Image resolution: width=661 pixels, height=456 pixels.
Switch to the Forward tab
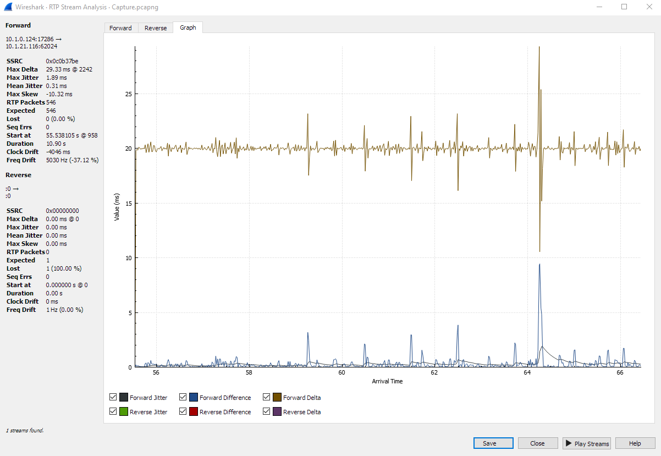[x=121, y=28]
